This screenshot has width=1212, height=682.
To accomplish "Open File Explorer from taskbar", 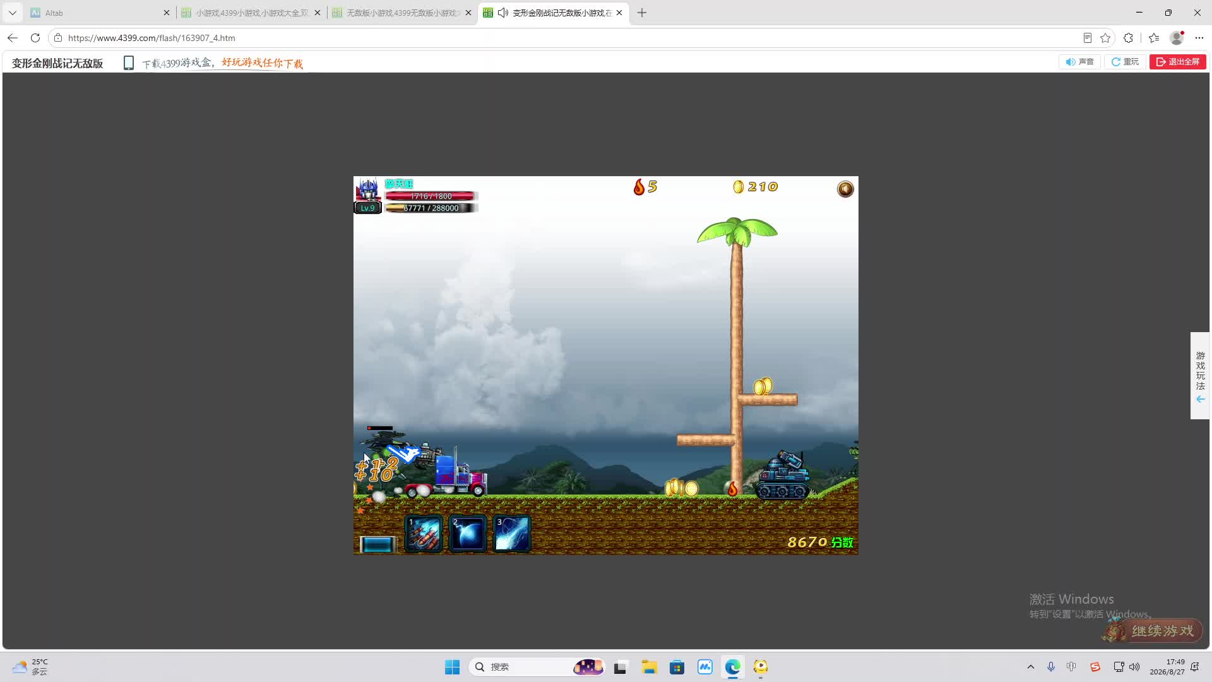I will 649,667.
